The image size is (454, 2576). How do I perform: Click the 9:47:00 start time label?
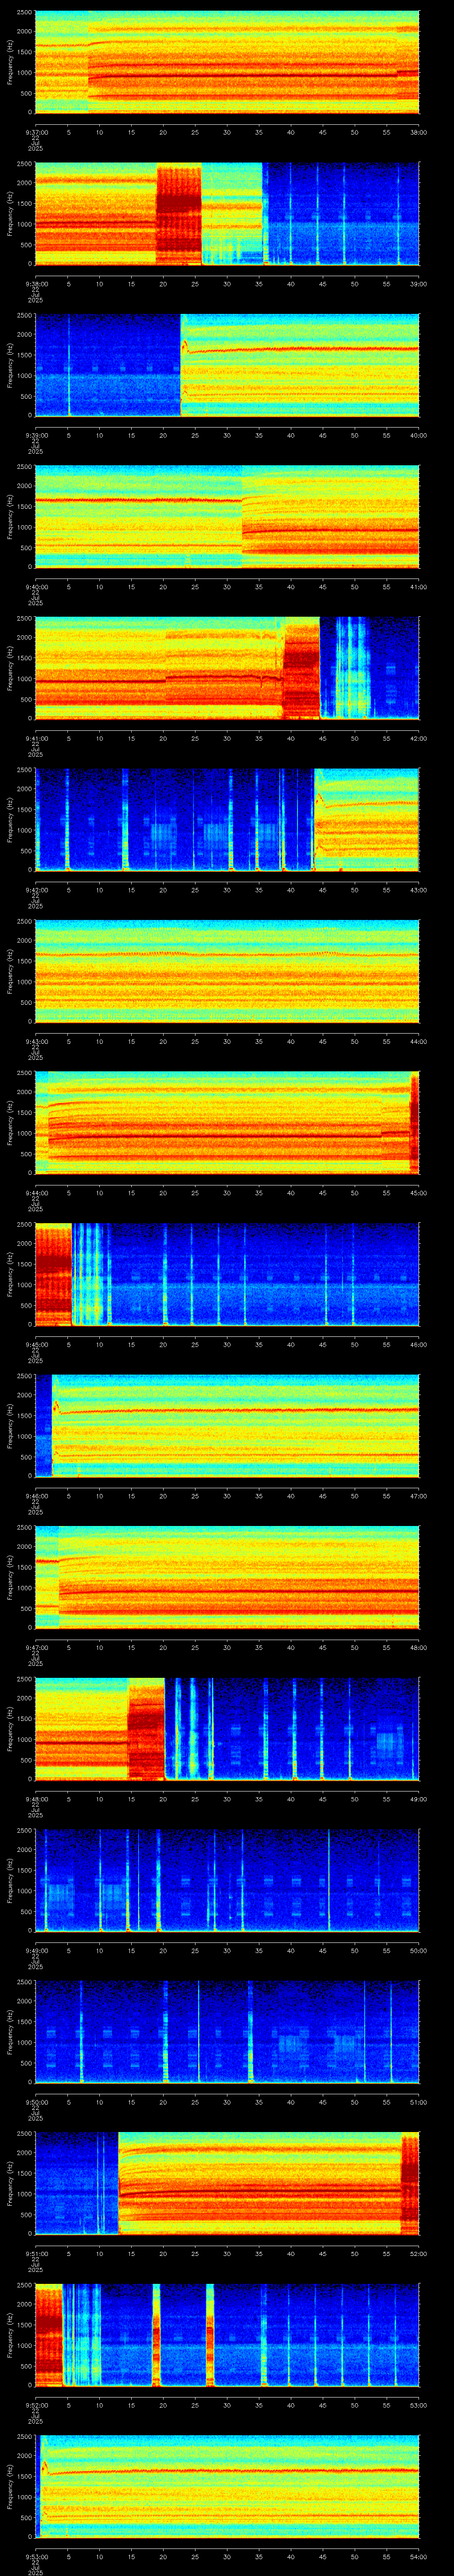coord(36,1647)
